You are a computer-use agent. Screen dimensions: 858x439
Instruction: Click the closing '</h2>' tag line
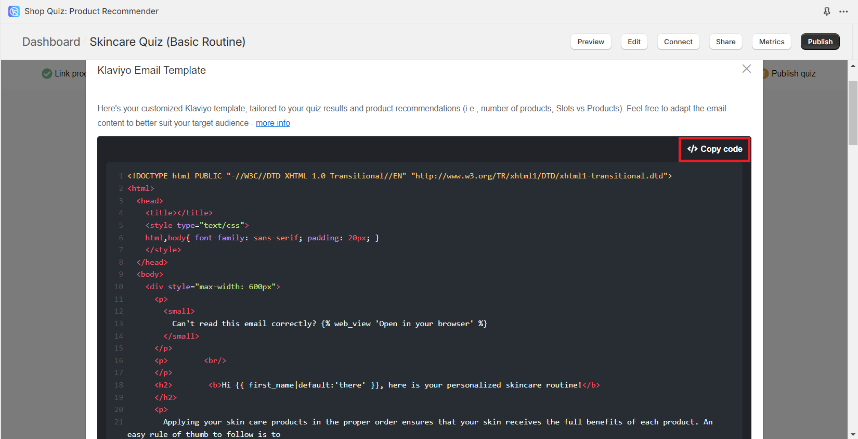(166, 397)
